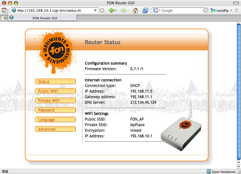Reload the page with refresh icon
The image size is (241, 174).
coord(145,11)
